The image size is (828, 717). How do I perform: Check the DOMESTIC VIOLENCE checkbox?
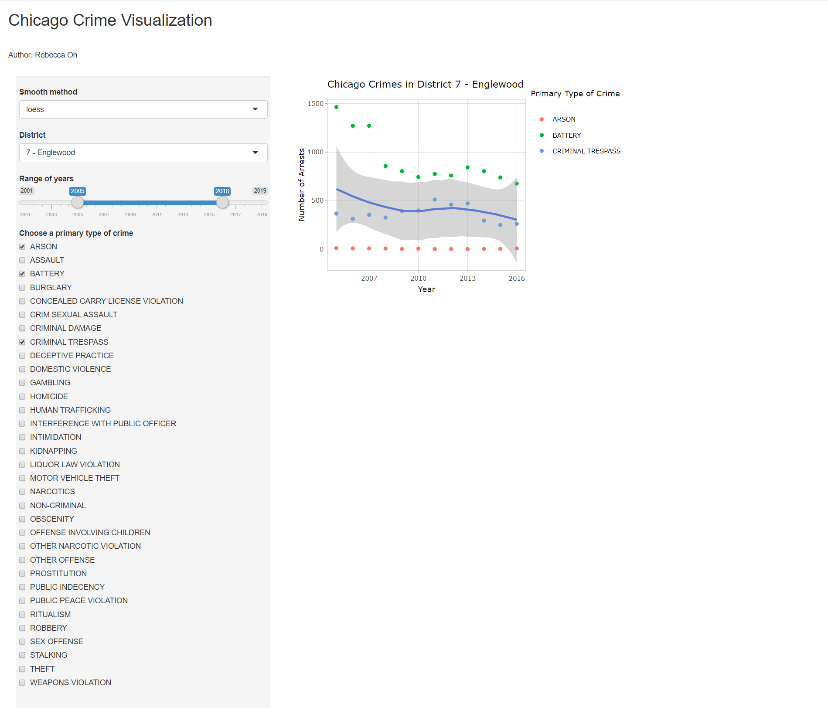pyautogui.click(x=22, y=369)
